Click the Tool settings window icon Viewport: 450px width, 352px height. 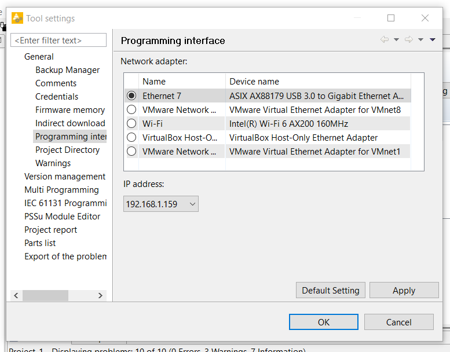[17, 18]
